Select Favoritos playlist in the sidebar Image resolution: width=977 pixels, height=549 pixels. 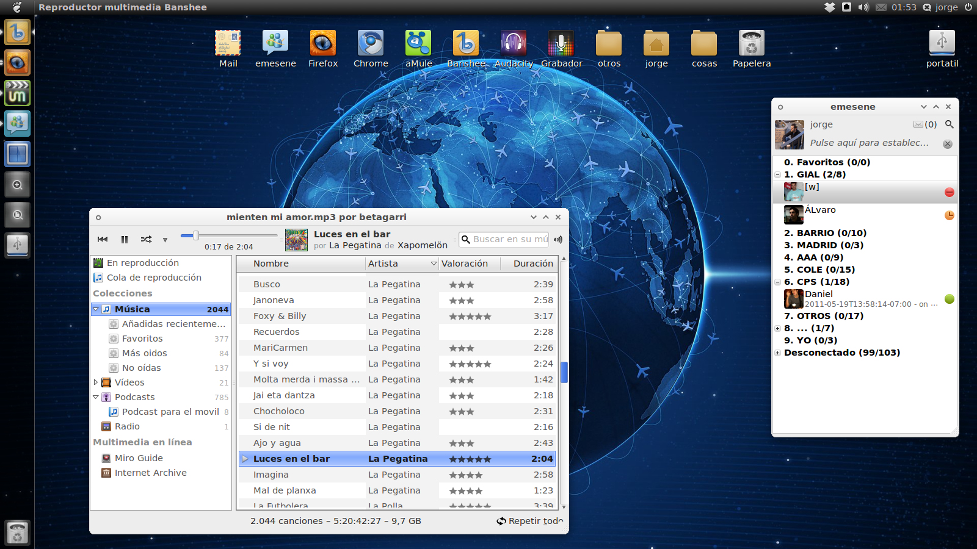pos(142,339)
